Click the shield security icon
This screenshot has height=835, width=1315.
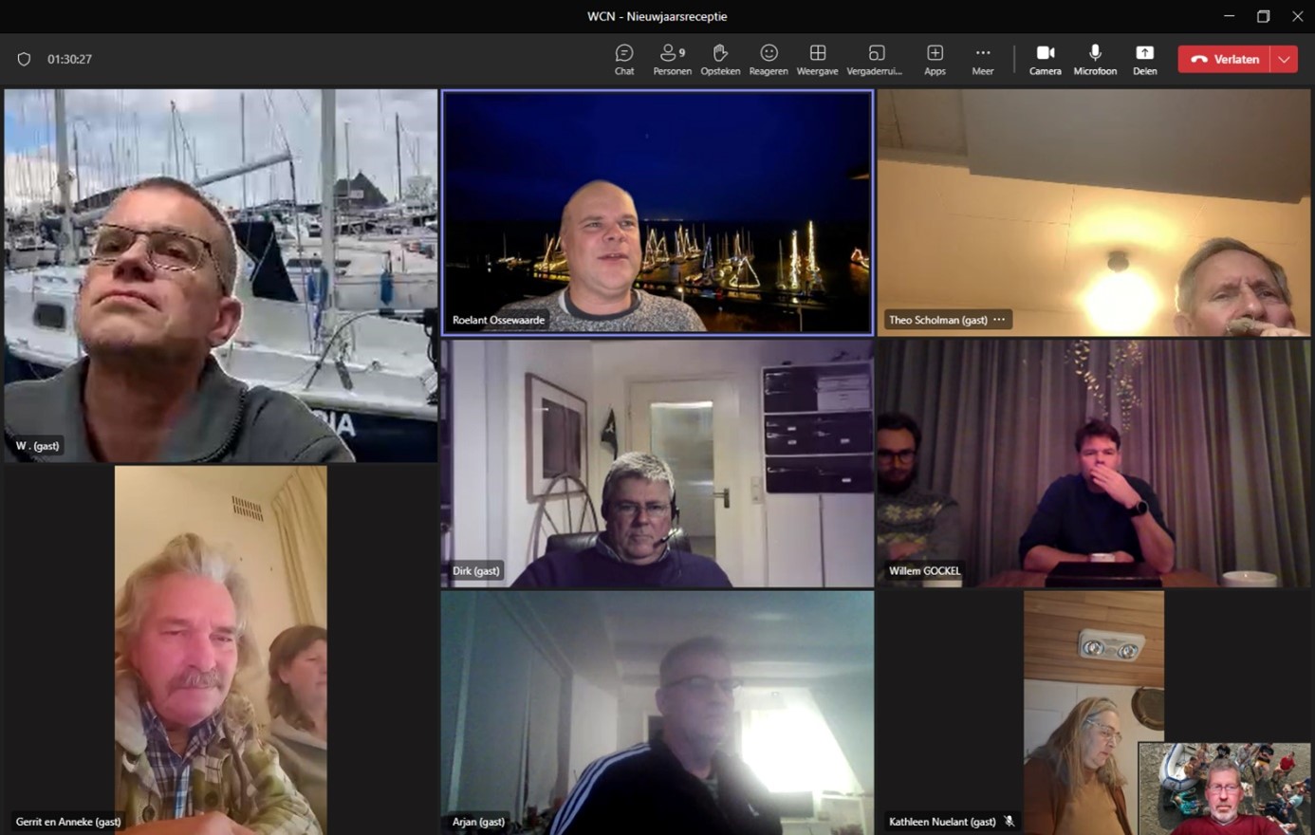[x=25, y=59]
